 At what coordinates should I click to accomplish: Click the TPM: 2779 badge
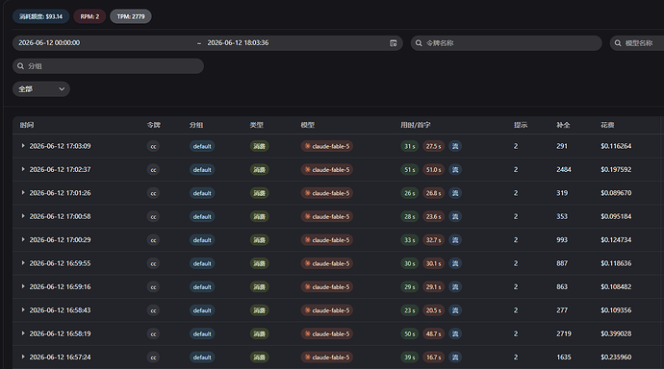pyautogui.click(x=131, y=16)
